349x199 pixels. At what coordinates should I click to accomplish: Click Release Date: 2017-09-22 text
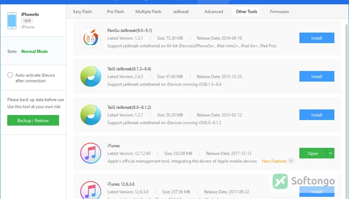[226, 192]
